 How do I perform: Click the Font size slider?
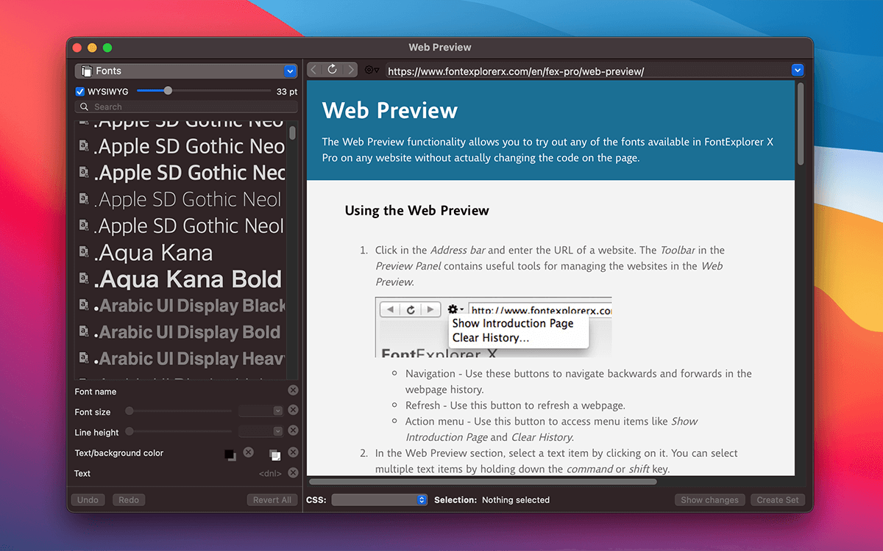pos(180,411)
